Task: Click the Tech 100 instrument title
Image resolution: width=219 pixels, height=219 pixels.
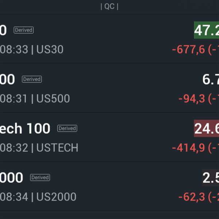Action: [x=25, y=128]
